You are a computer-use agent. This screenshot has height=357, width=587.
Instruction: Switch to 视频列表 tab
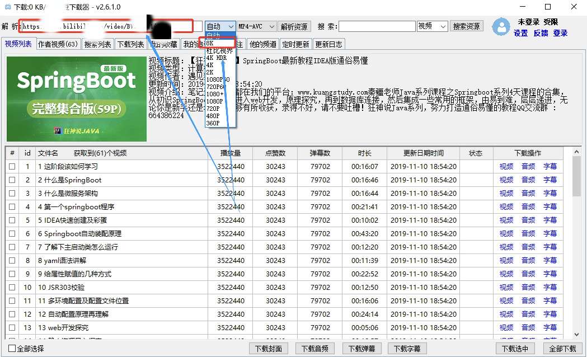click(18, 44)
